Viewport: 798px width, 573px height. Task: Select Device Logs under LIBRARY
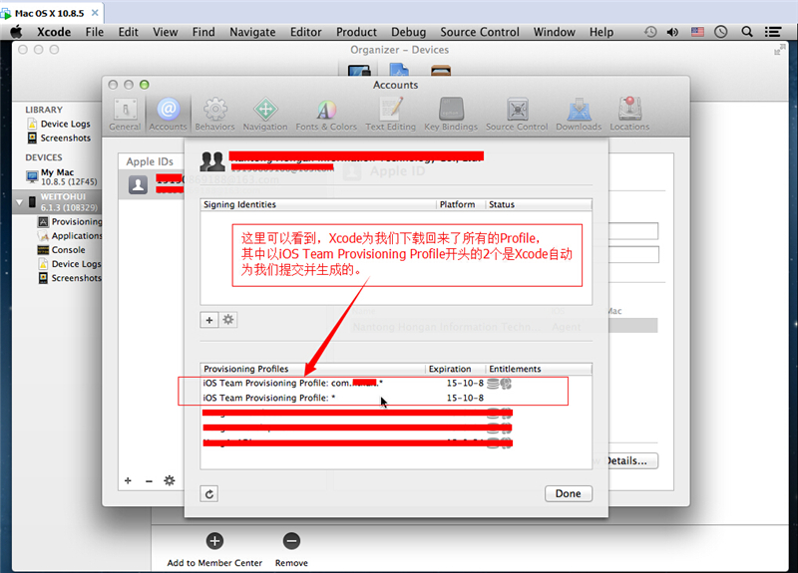pos(65,124)
